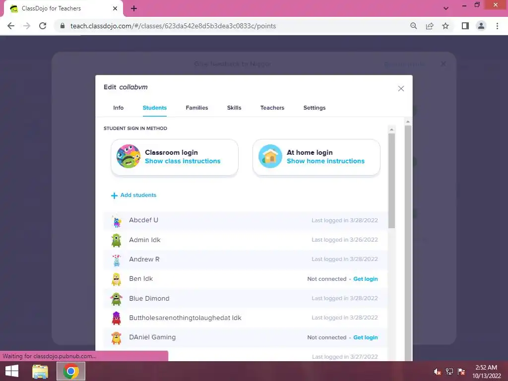The width and height of the screenshot is (508, 381).
Task: Select student name DAniel Gaming
Action: click(152, 337)
